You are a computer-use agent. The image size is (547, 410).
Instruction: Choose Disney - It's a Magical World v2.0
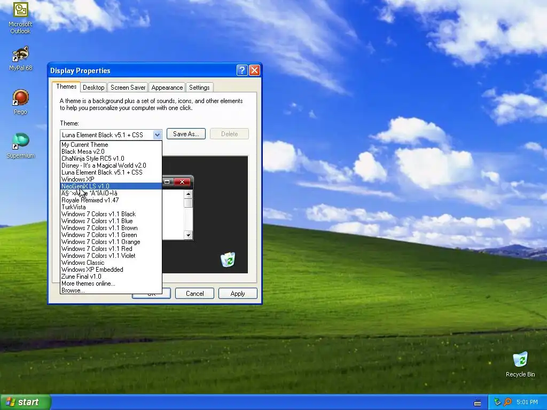pos(111,165)
